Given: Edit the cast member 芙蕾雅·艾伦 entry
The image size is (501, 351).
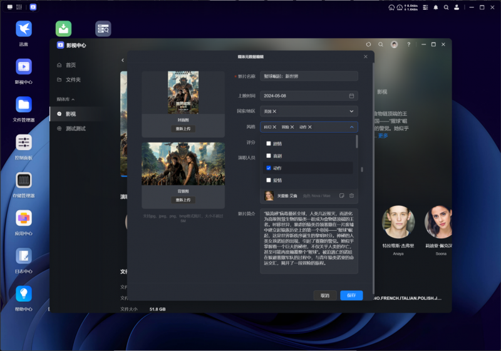Looking at the screenshot, I should coord(341,196).
